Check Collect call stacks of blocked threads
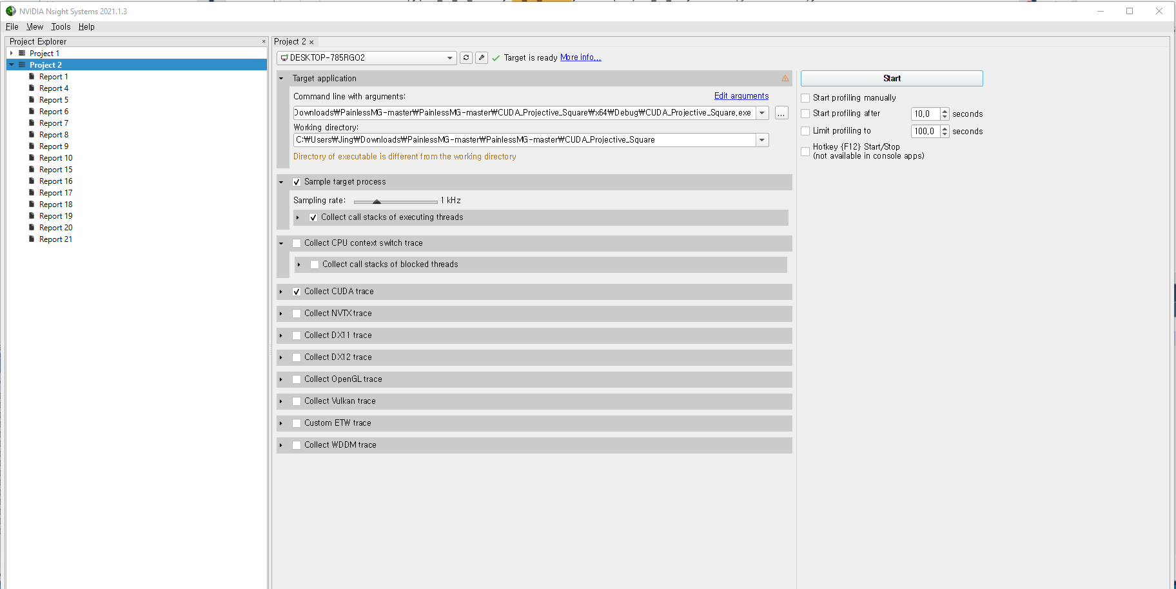The height and width of the screenshot is (589, 1176). point(315,265)
